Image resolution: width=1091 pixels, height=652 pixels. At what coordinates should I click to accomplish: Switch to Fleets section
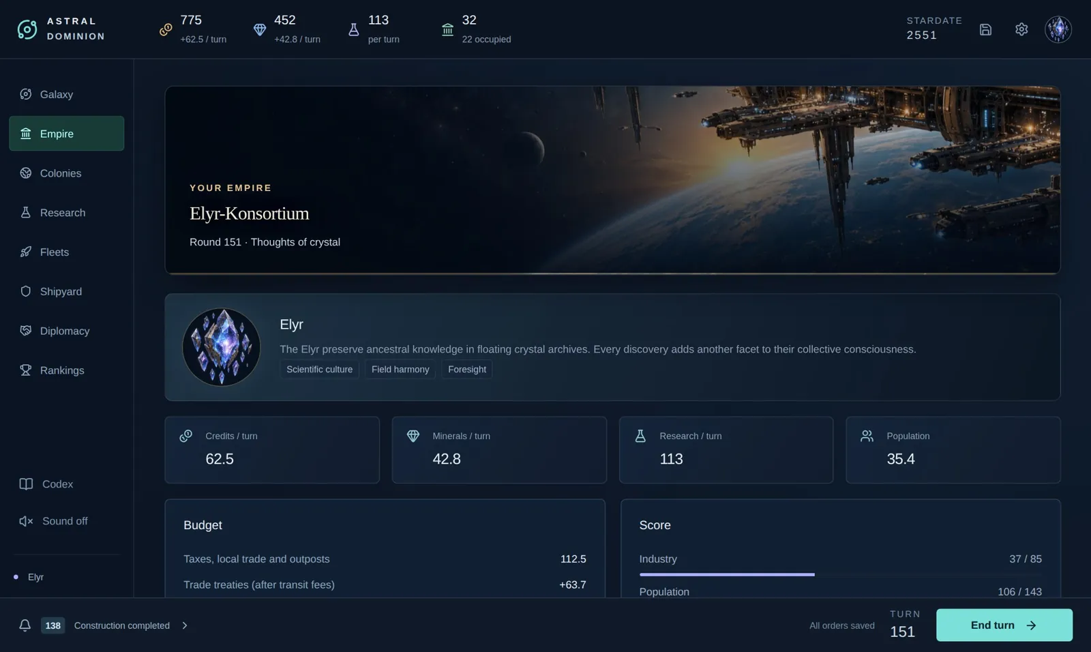click(x=66, y=252)
